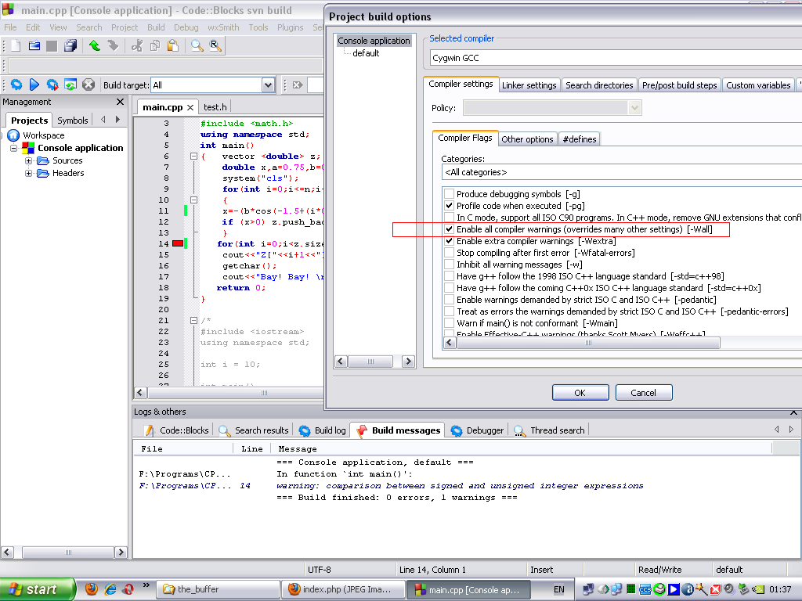Click the Cancel button
This screenshot has height=601, width=802.
click(x=643, y=392)
